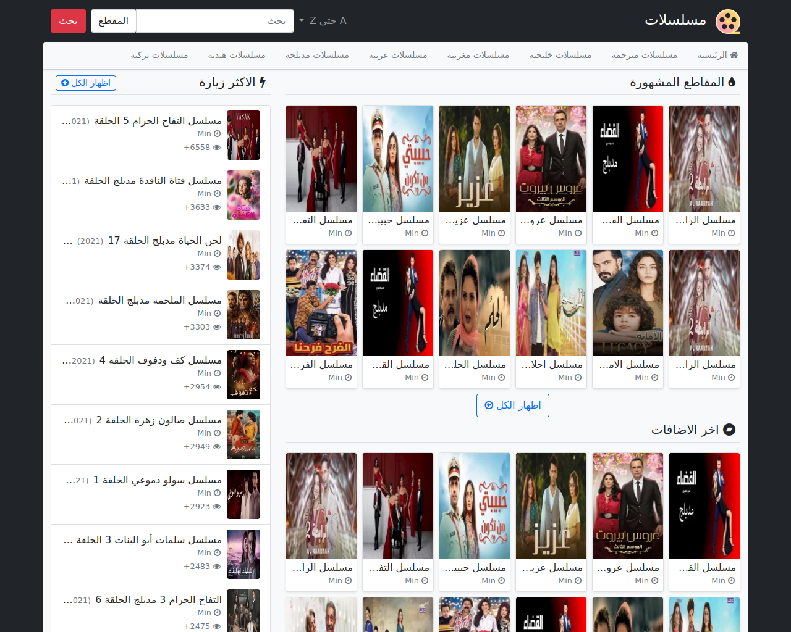This screenshot has height=632, width=791.
Task: Open التفاح الحرام 5 sidebar thumbnail
Action: pos(243,135)
